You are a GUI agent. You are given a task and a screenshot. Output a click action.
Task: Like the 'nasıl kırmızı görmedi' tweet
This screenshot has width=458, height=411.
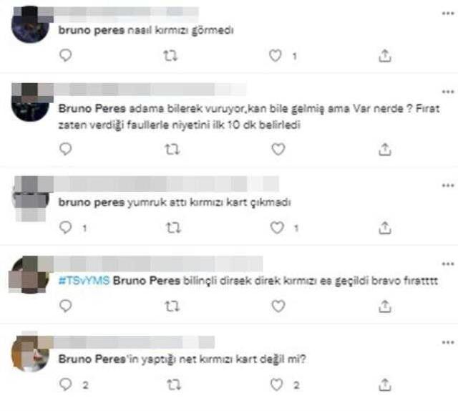pos(275,56)
